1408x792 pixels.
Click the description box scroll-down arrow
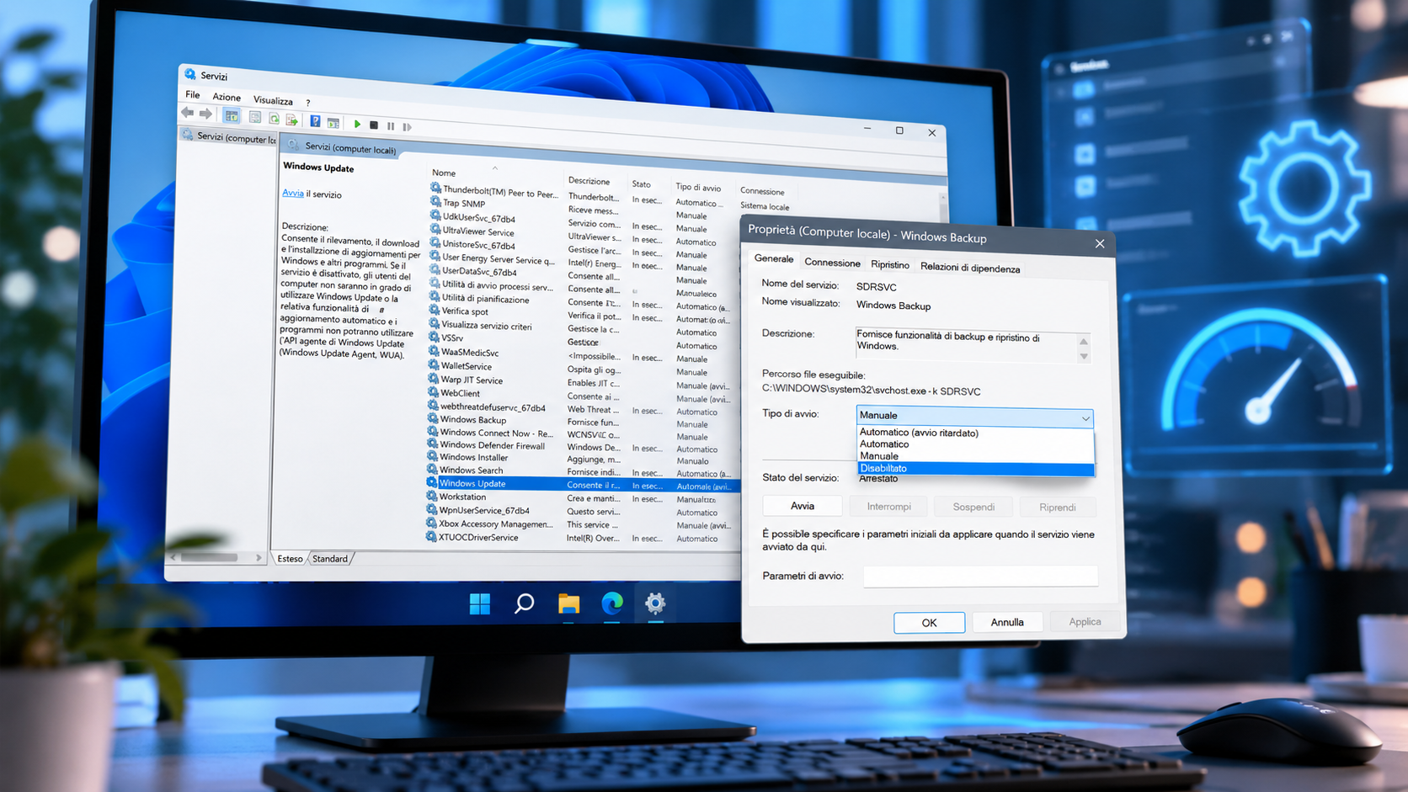pyautogui.click(x=1084, y=357)
